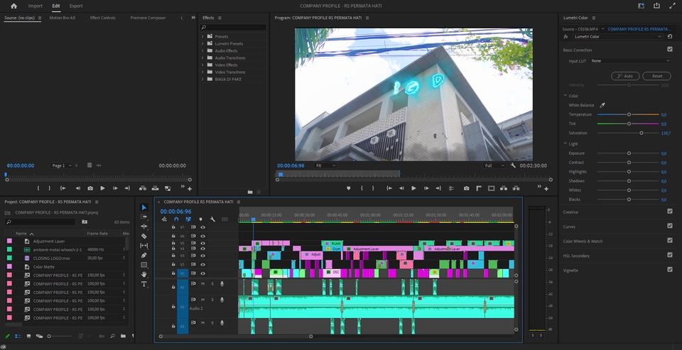682x350 pixels.
Task: Open Full playback resolution dropdown
Action: (x=494, y=165)
